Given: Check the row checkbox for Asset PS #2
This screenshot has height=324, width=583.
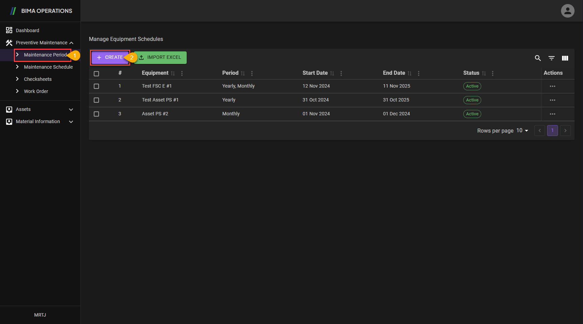Looking at the screenshot, I should pos(96,114).
